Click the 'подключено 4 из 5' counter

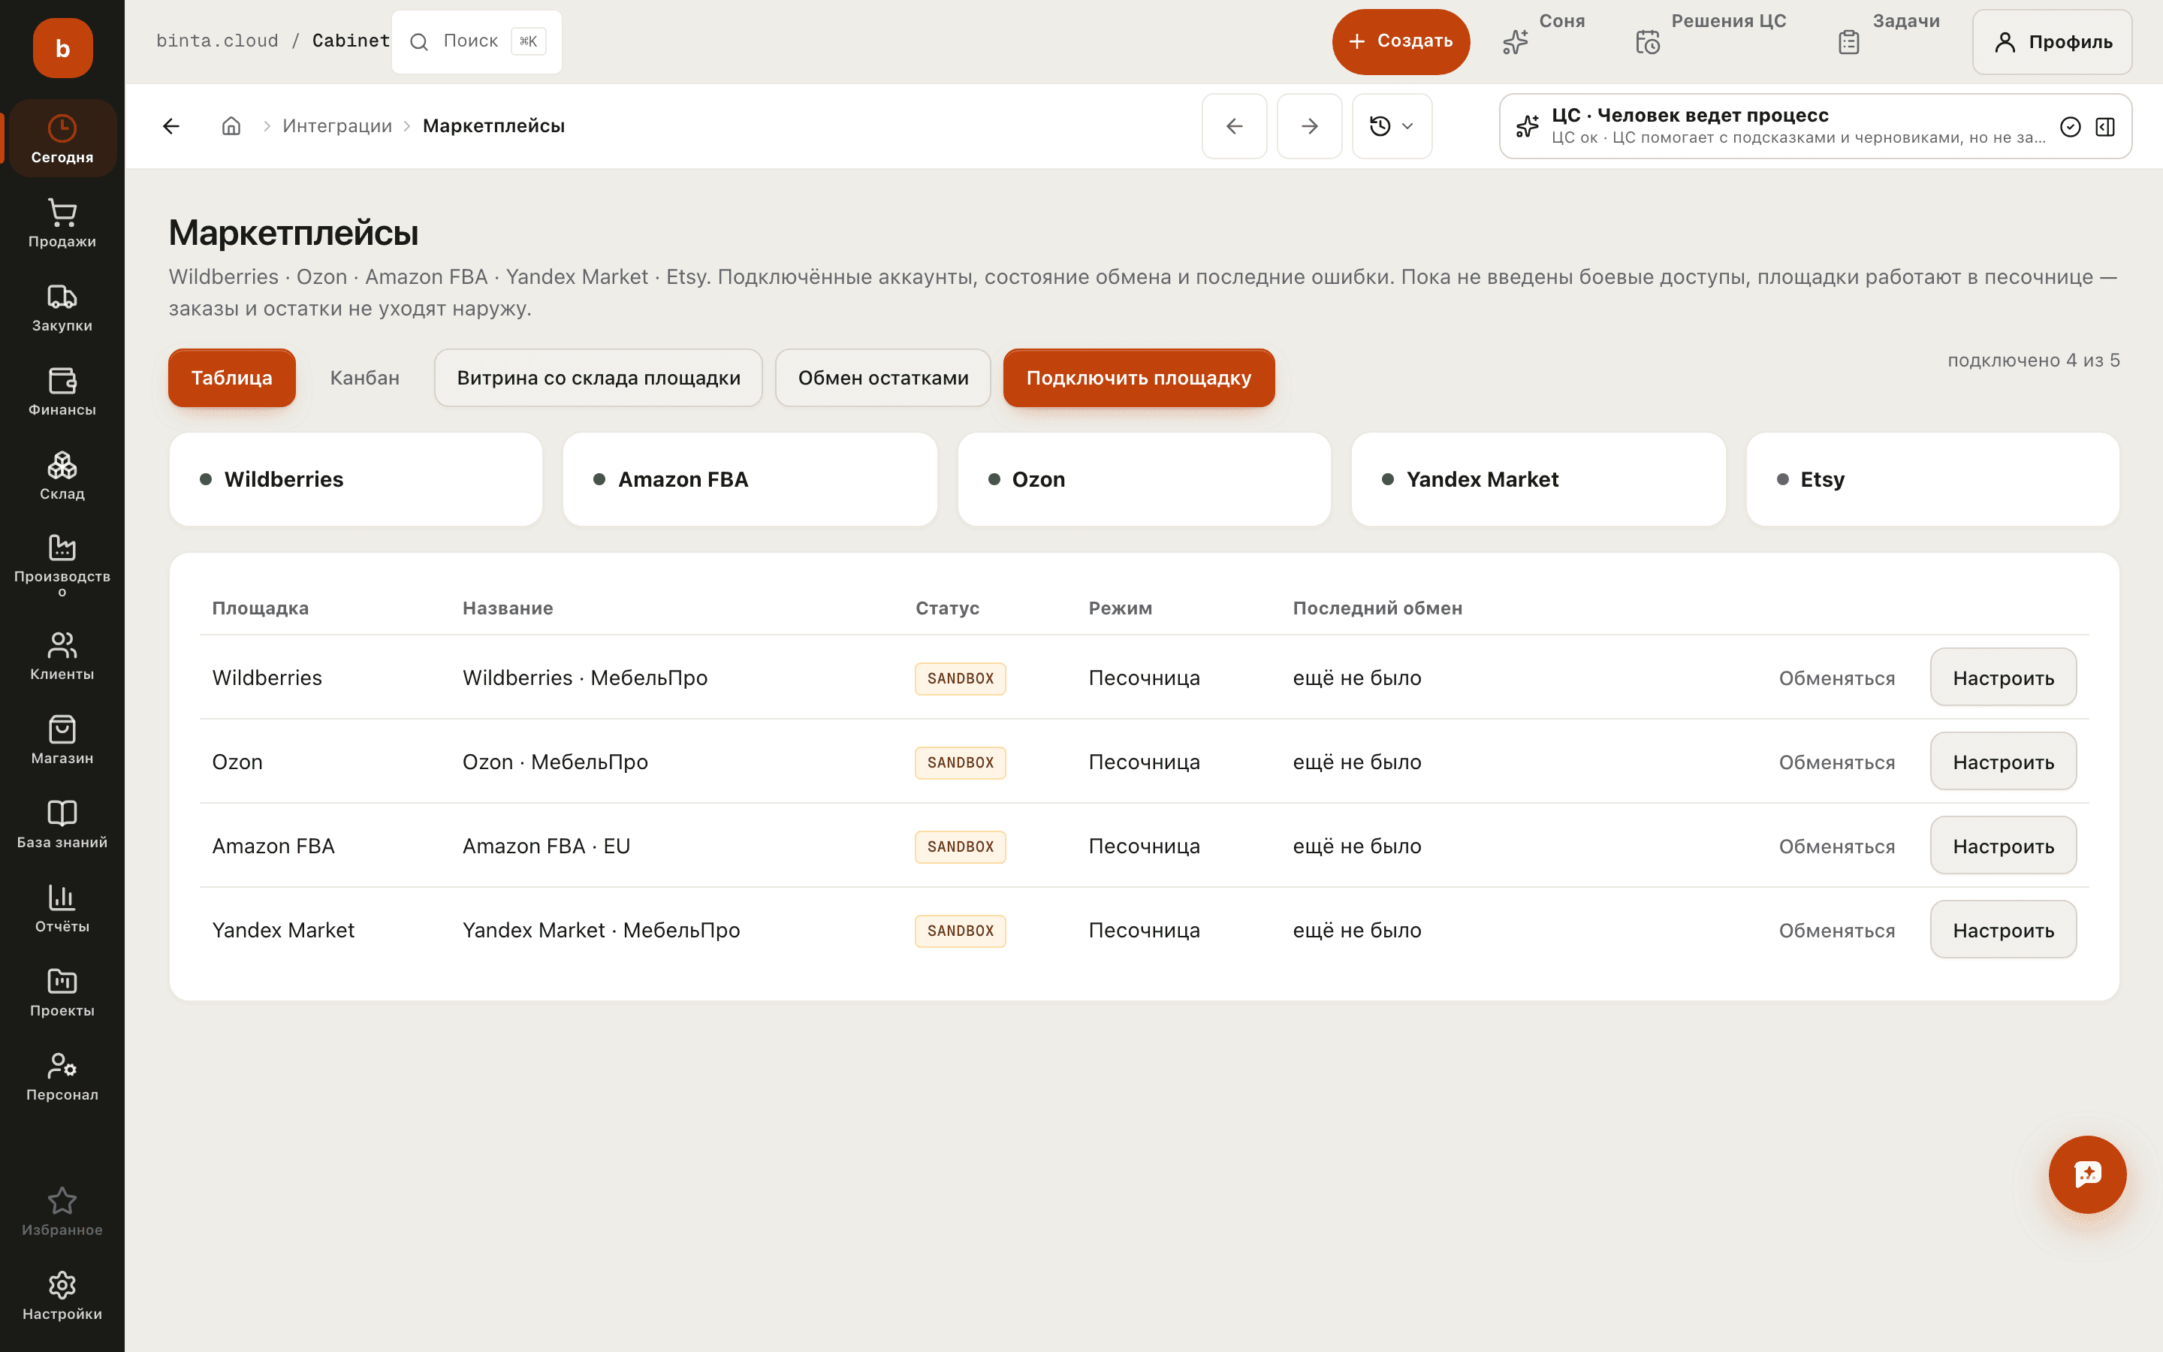(2033, 361)
